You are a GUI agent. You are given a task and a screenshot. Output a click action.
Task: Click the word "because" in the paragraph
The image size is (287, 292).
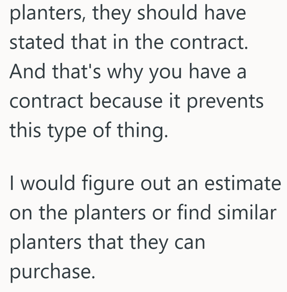click(x=126, y=101)
